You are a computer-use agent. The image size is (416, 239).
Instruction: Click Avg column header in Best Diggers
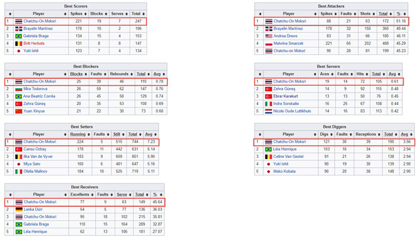click(x=404, y=135)
